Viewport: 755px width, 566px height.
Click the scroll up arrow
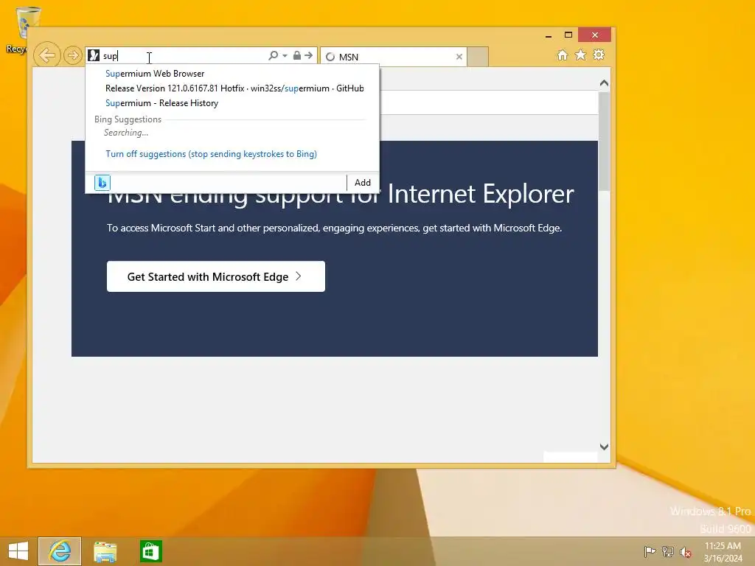(x=604, y=83)
